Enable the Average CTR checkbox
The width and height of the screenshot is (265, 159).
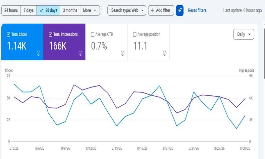click(x=93, y=34)
